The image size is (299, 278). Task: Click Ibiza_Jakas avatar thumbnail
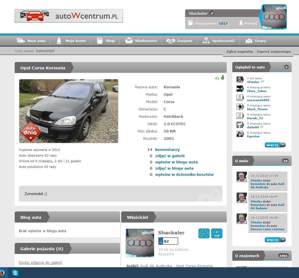click(x=240, y=89)
